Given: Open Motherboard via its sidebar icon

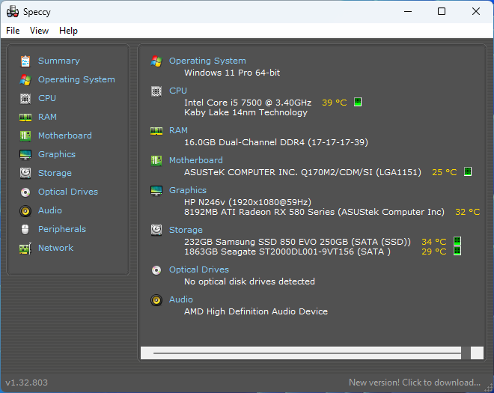Looking at the screenshot, I should (x=25, y=135).
